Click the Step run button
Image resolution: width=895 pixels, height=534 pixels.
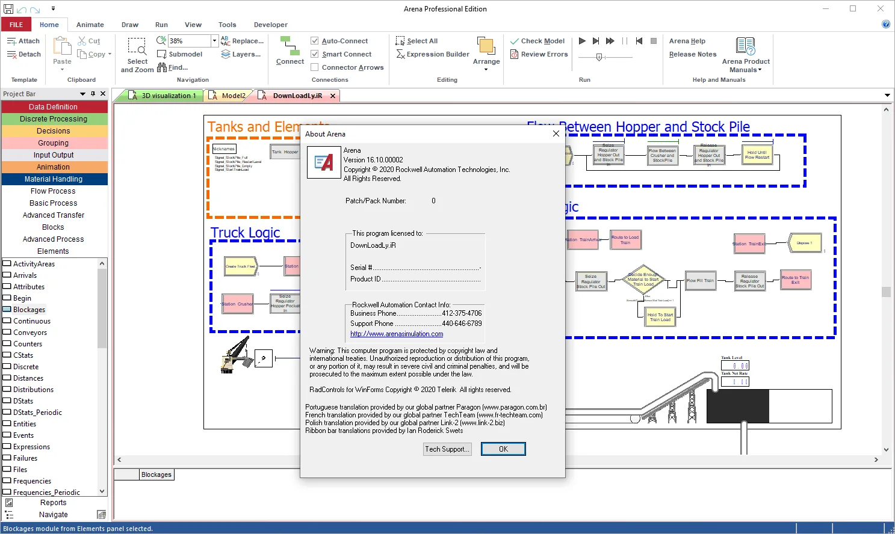(x=596, y=41)
